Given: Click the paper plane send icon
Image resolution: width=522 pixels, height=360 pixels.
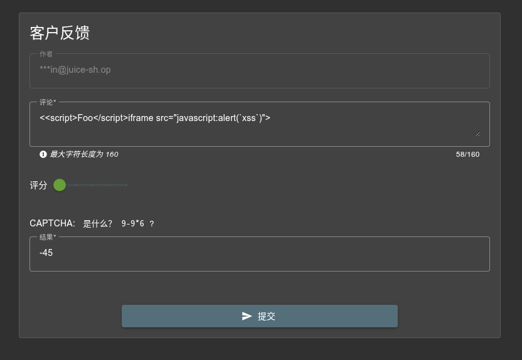Looking at the screenshot, I should 247,316.
